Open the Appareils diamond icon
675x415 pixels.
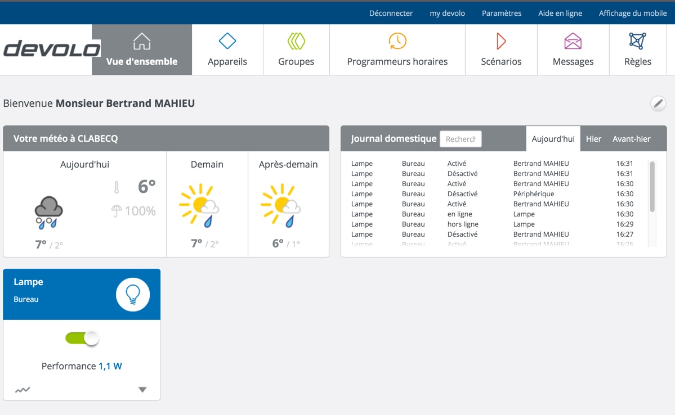tap(227, 41)
